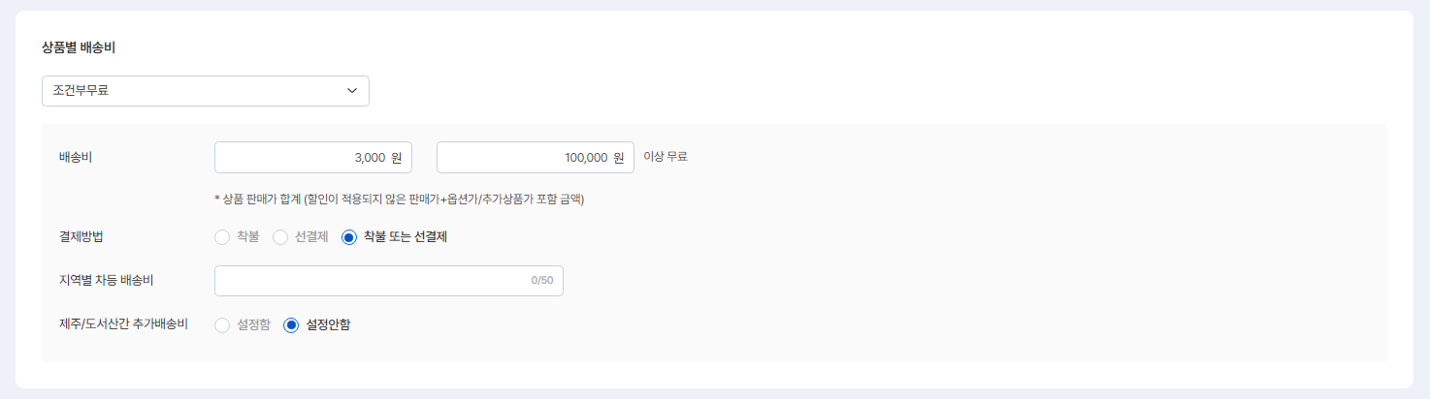Click the 이상 무료 text

tap(666, 157)
